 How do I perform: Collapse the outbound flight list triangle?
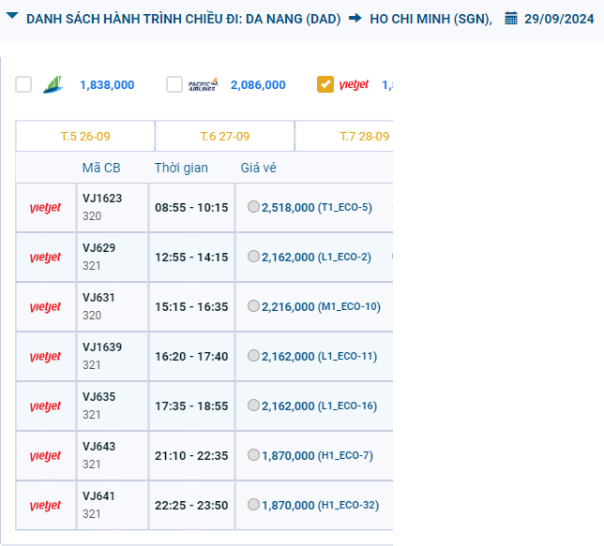[x=12, y=18]
